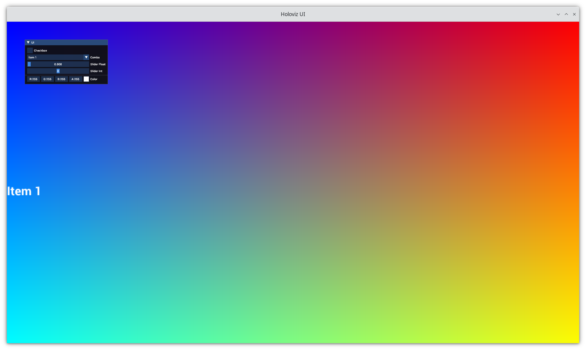This screenshot has height=350, width=586.
Task: Click the Slider Float grab handle
Action: pyautogui.click(x=29, y=64)
